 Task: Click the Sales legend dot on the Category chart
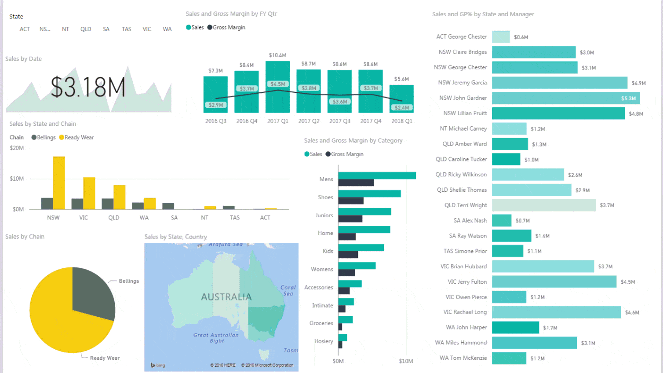tap(307, 154)
